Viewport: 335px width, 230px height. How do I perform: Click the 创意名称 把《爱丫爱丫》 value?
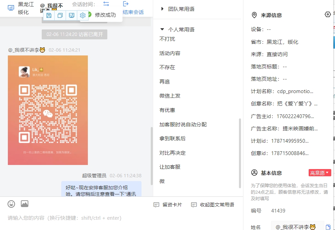coord(297,104)
